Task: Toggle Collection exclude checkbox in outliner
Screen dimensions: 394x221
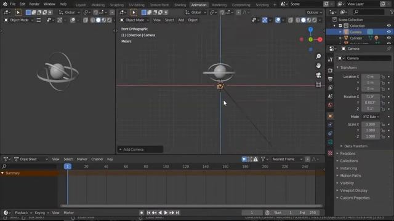Action: (x=340, y=26)
